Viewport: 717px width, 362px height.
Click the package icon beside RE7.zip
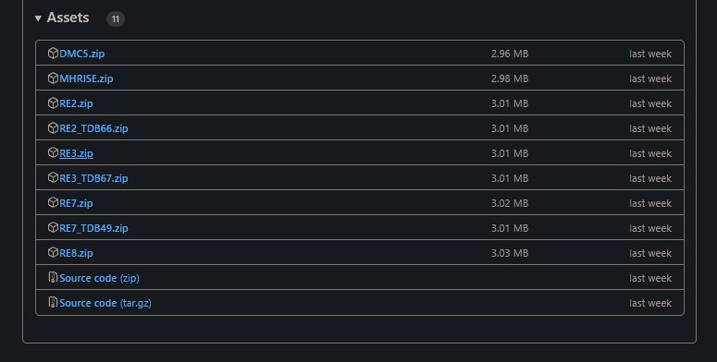[x=53, y=202]
